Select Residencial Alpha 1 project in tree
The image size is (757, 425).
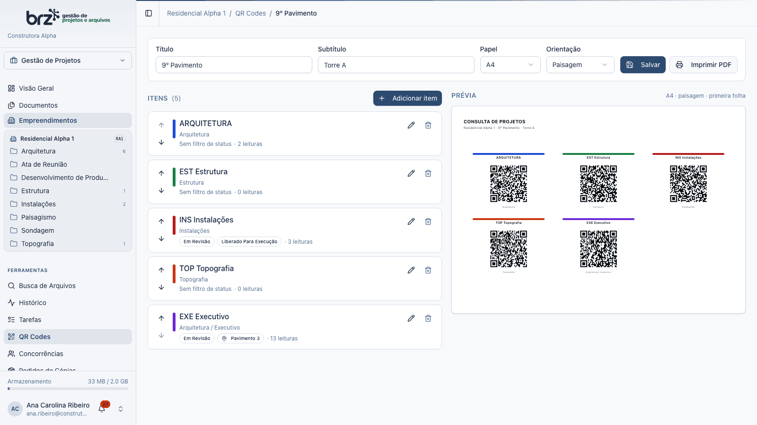(68, 138)
